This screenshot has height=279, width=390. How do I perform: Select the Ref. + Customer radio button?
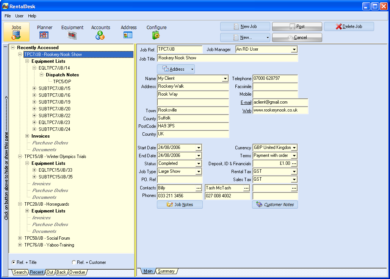74,262
